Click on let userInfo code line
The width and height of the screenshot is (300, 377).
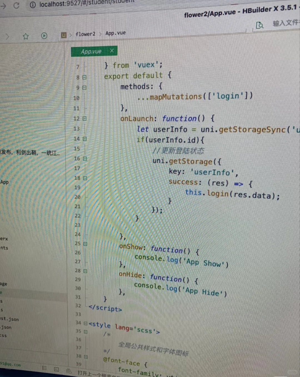pyautogui.click(x=218, y=129)
